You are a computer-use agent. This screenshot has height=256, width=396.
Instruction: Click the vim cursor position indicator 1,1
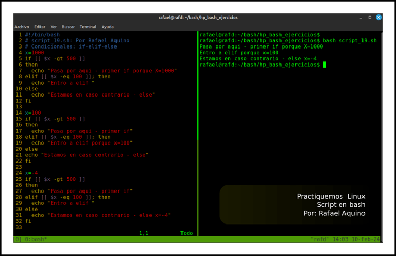[x=144, y=233]
